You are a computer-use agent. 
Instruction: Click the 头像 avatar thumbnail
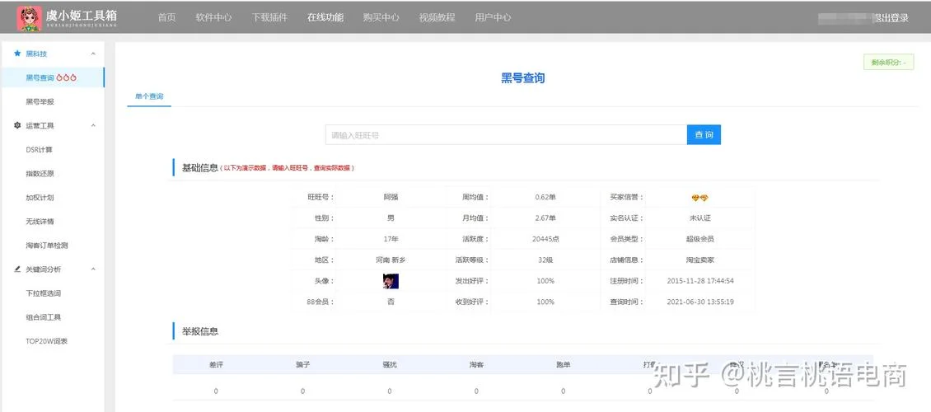point(391,281)
